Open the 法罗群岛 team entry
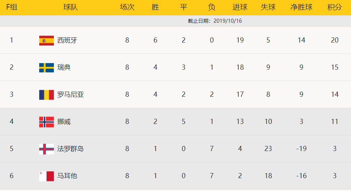Image resolution: width=351 pixels, height=191 pixels. pos(70,149)
